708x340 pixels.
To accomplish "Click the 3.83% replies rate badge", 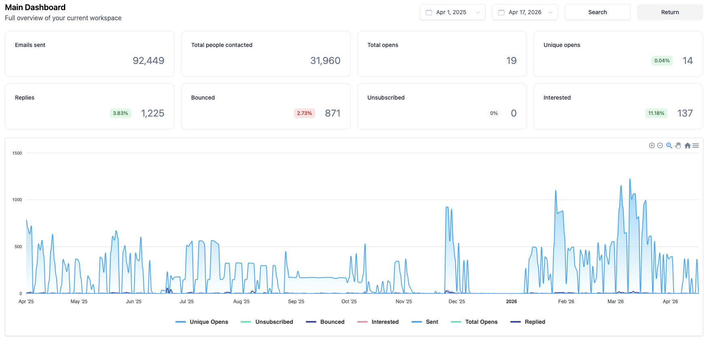I will coord(120,113).
